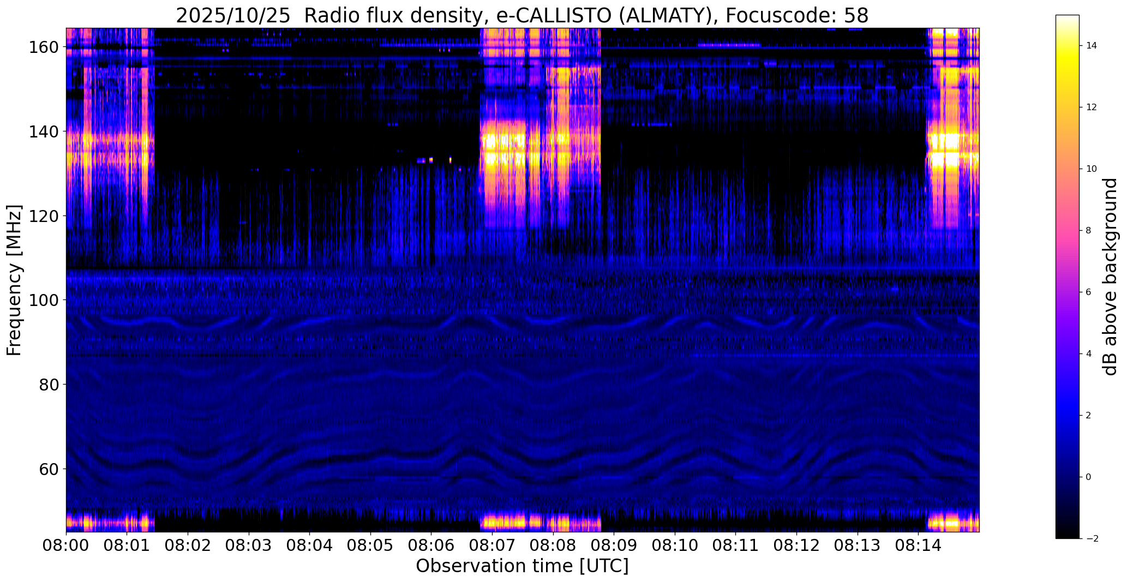Click the 08:13 time tick label
Screen dimensions: 1127x582
pos(858,545)
